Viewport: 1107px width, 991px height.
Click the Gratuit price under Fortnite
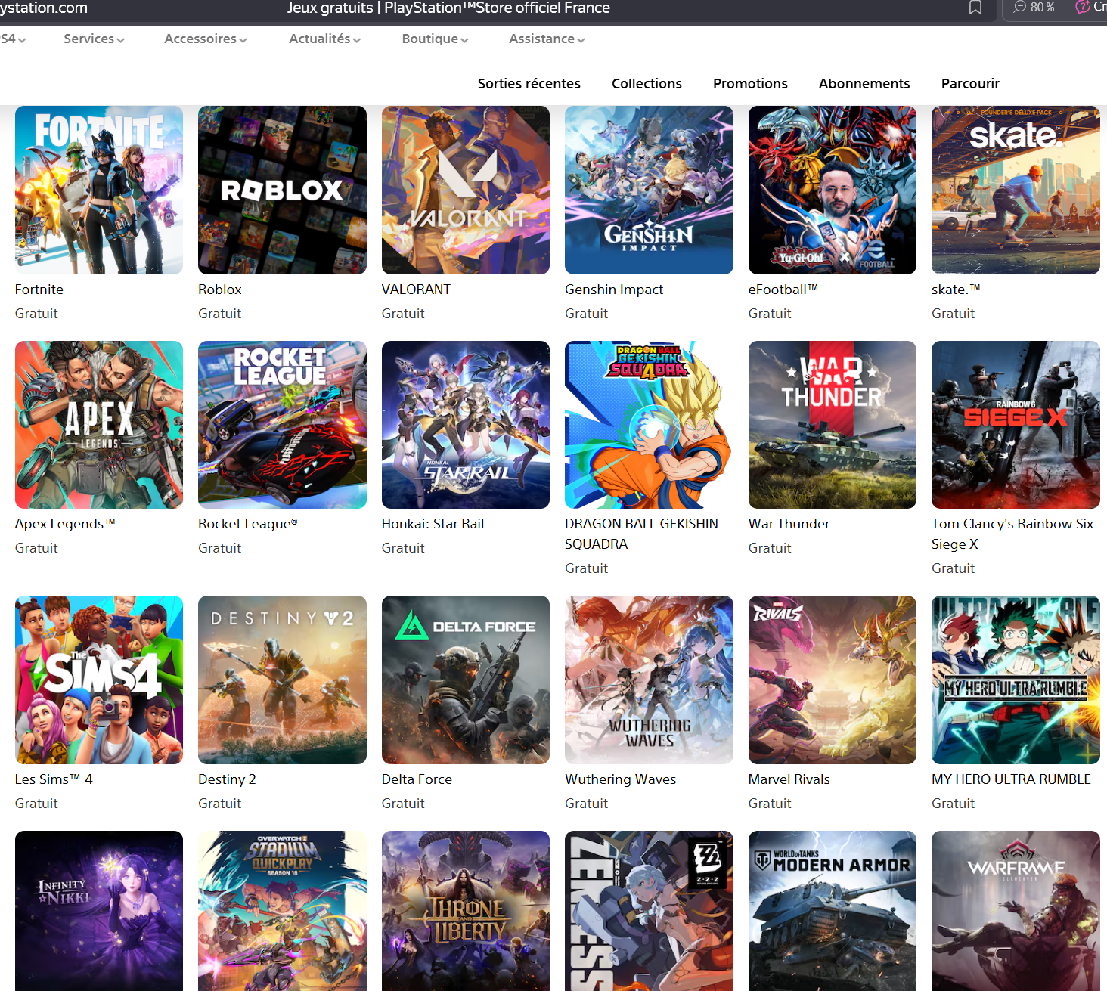click(x=36, y=314)
